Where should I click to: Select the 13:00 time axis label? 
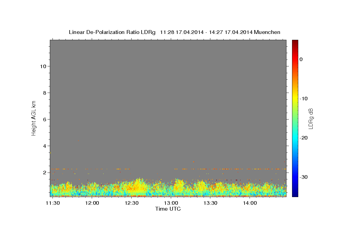171,203
